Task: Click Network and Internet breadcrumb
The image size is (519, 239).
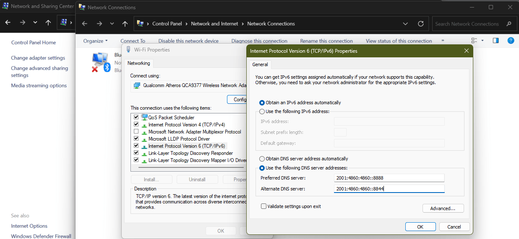Action: pyautogui.click(x=214, y=24)
